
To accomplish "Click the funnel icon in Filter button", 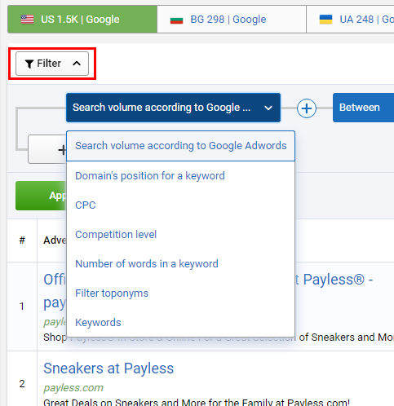I will [x=29, y=64].
